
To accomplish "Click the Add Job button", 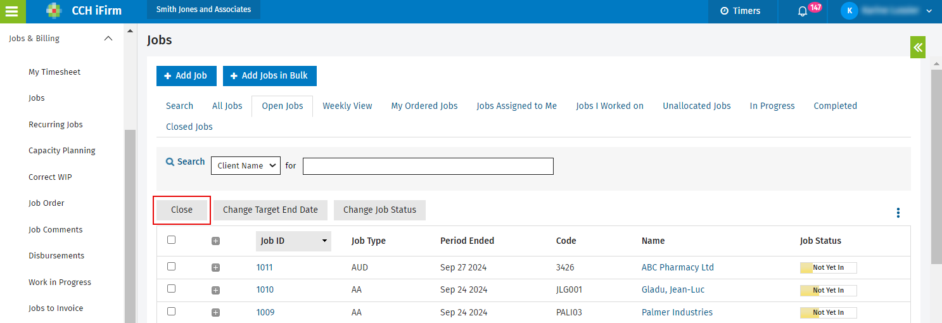I will 186,75.
